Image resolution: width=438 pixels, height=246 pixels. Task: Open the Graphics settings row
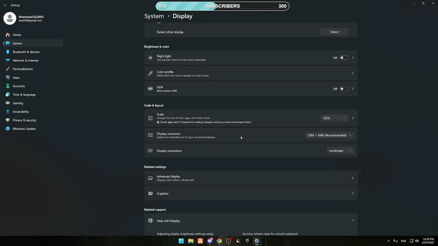coord(251,193)
